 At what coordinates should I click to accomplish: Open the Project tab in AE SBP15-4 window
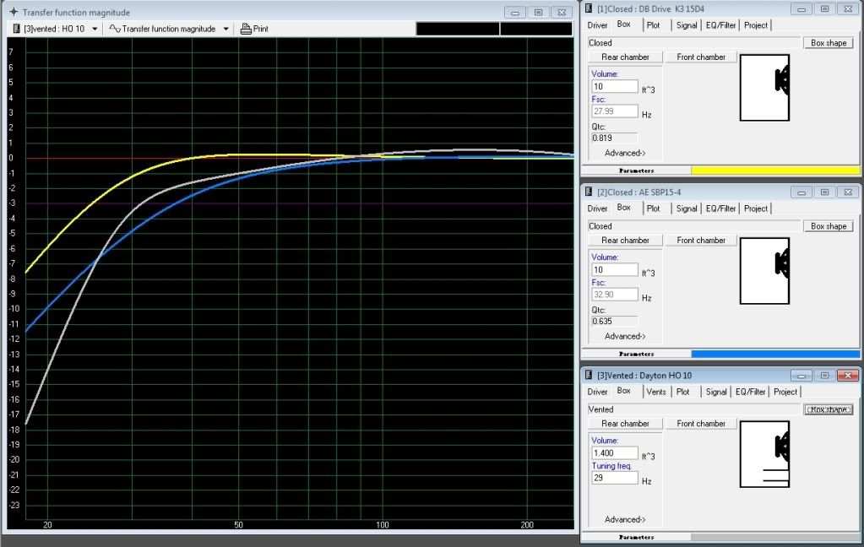click(755, 209)
